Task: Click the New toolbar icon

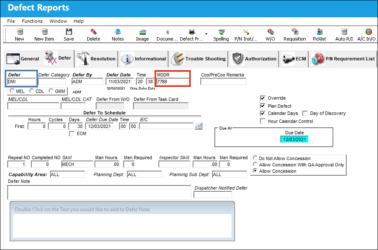Action: [x=19, y=32]
